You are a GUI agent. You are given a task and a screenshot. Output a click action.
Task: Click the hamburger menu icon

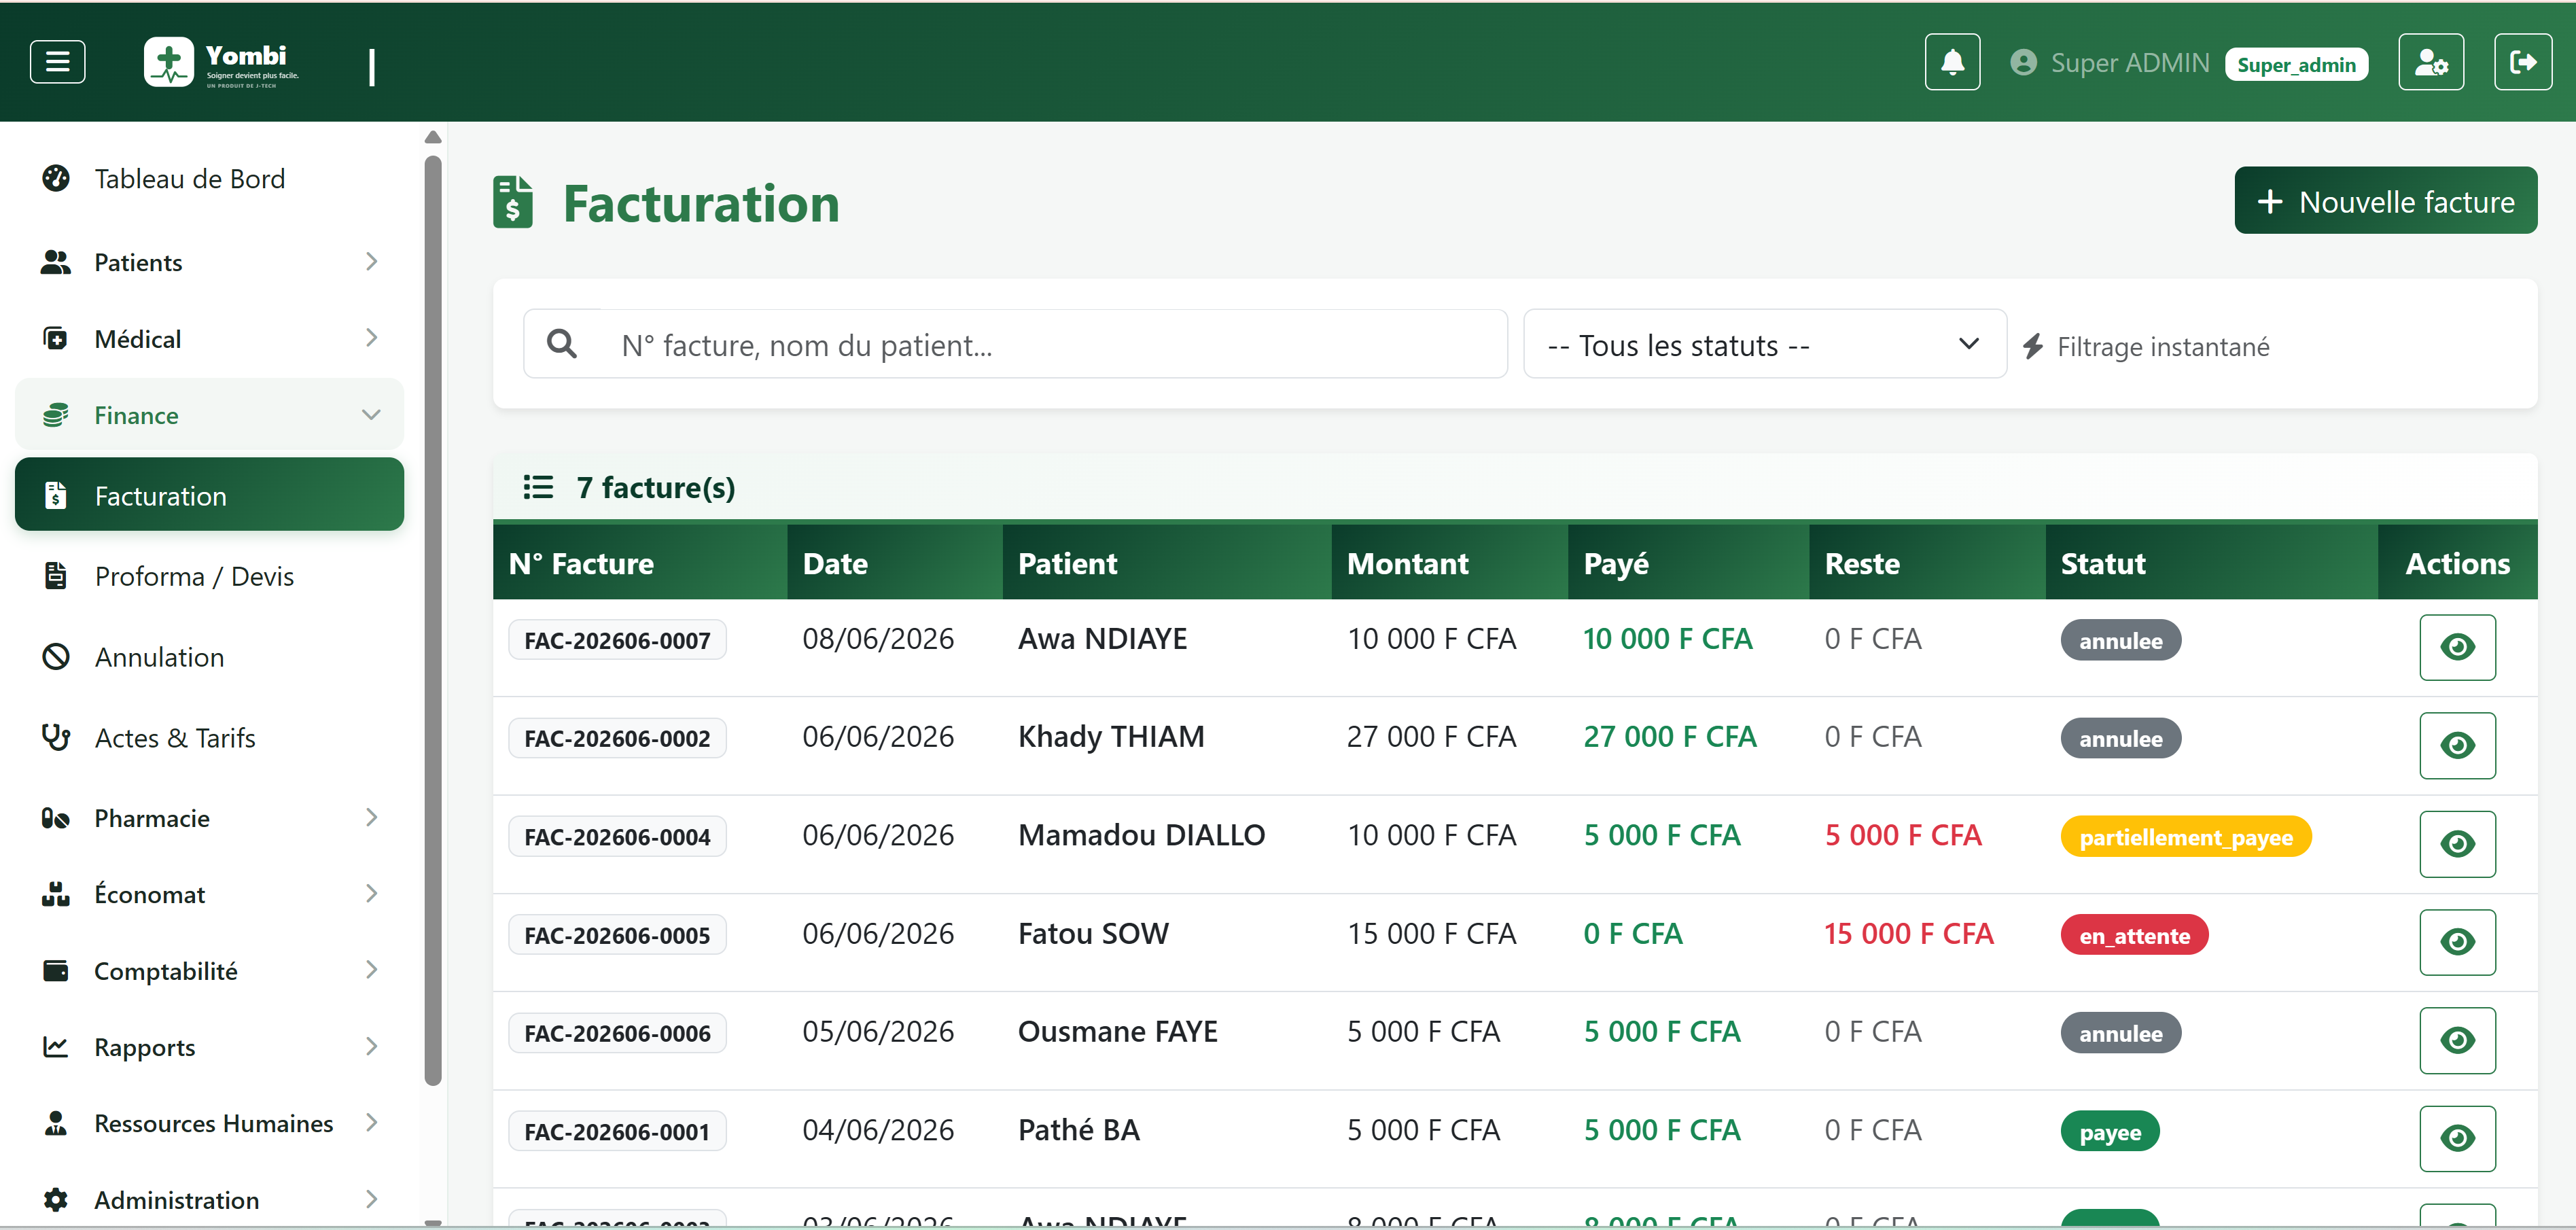(58, 62)
